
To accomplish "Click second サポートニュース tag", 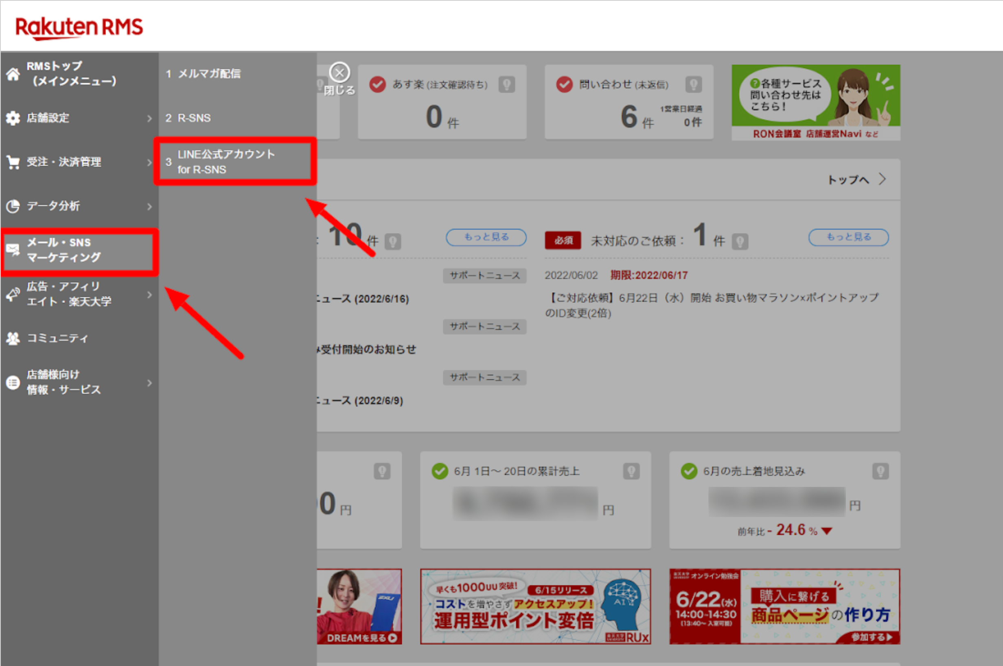I will coord(484,326).
